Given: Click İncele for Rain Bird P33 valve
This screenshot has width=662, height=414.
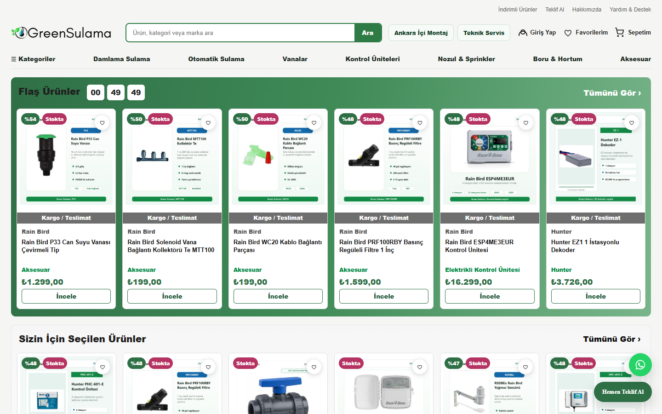Looking at the screenshot, I should [x=66, y=296].
